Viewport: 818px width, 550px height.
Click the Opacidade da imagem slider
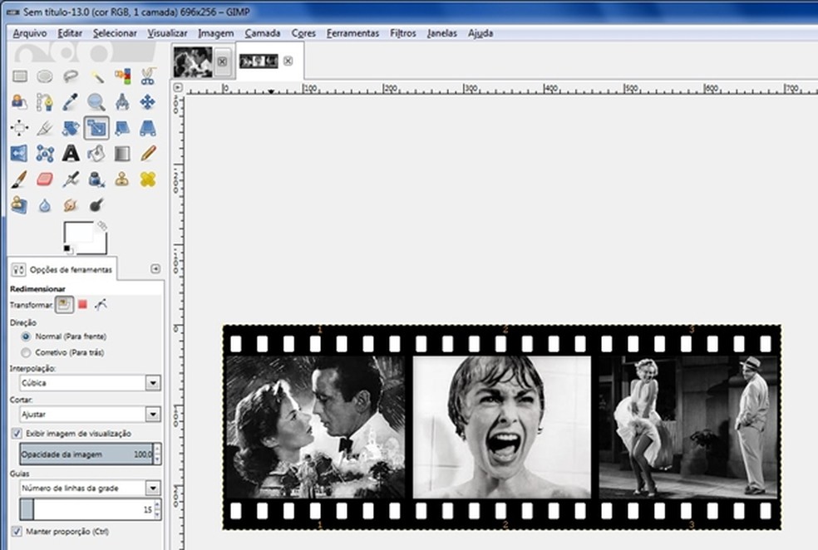click(86, 454)
